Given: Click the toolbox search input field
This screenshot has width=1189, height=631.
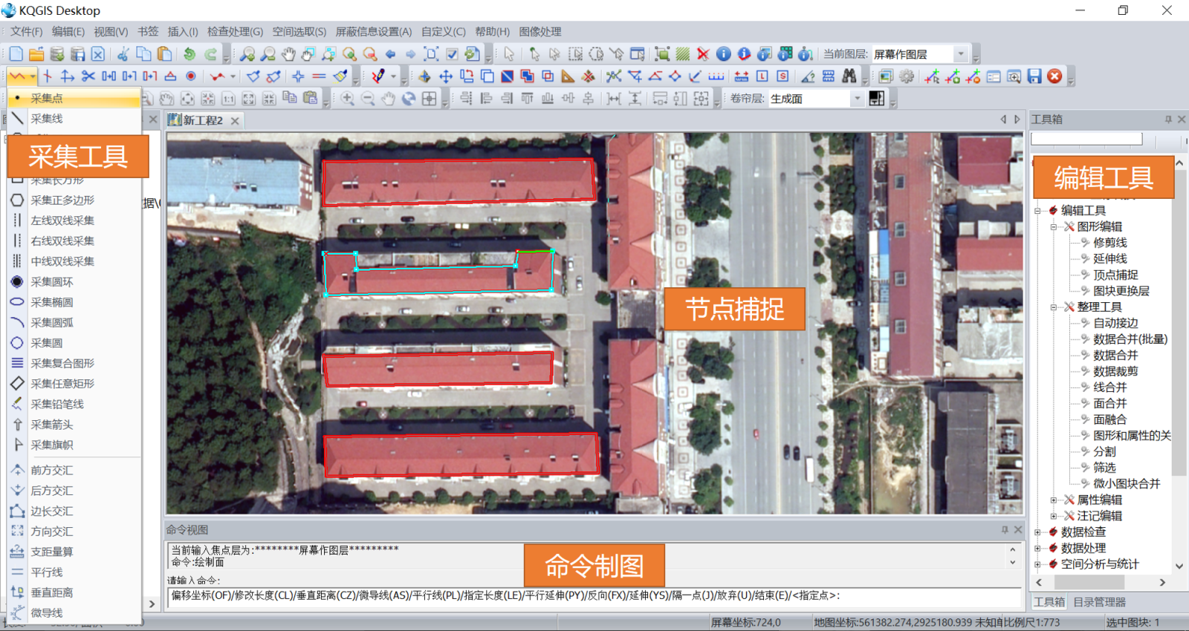Looking at the screenshot, I should pyautogui.click(x=1086, y=139).
